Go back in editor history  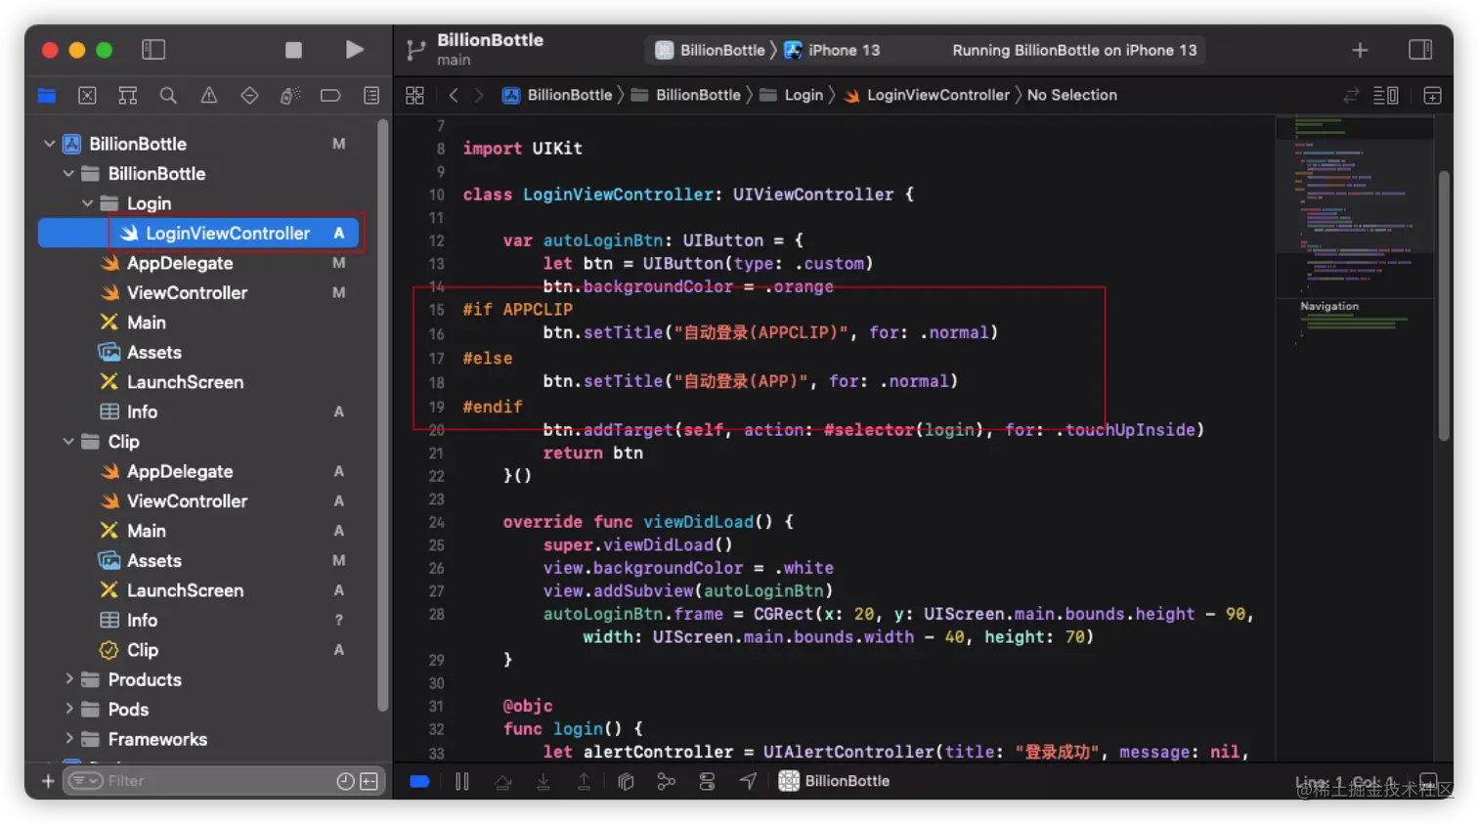click(454, 95)
